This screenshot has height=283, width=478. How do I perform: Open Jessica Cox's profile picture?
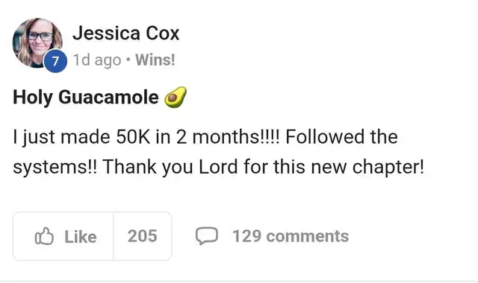[37, 42]
